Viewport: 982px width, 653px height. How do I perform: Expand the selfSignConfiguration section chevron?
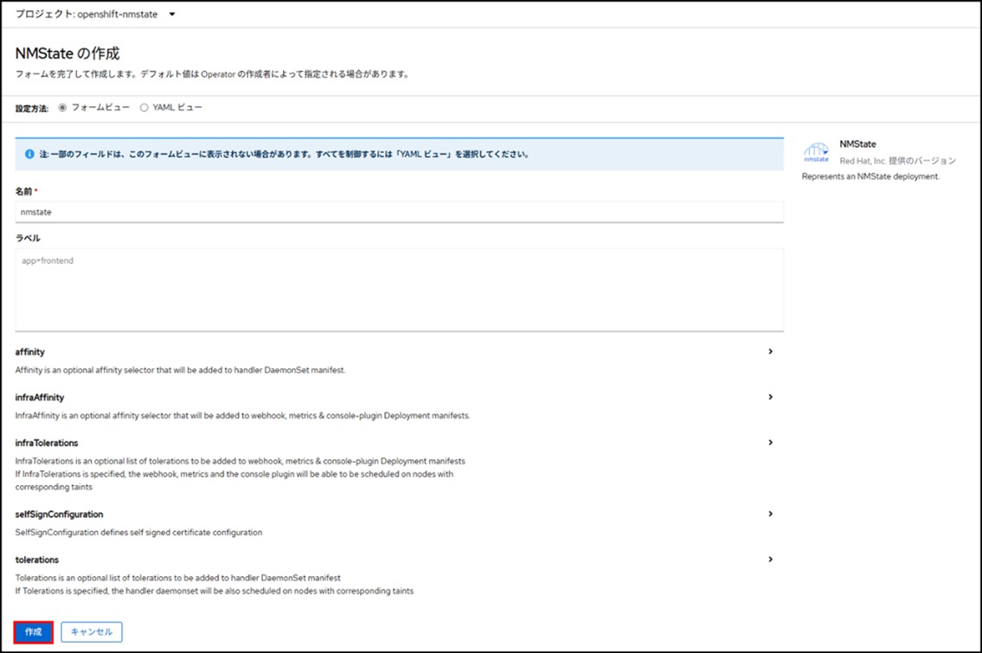770,514
